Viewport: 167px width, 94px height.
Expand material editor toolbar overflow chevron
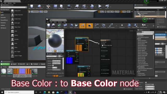tap(153, 26)
